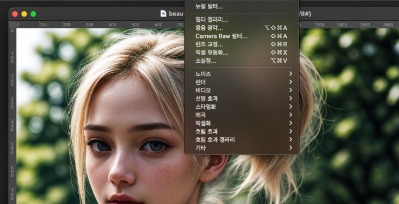Open 픽셀 유동화 filter

[242, 52]
